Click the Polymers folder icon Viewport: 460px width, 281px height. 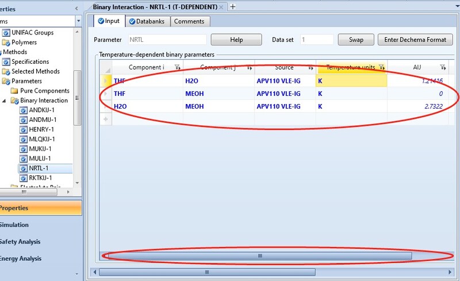6,43
